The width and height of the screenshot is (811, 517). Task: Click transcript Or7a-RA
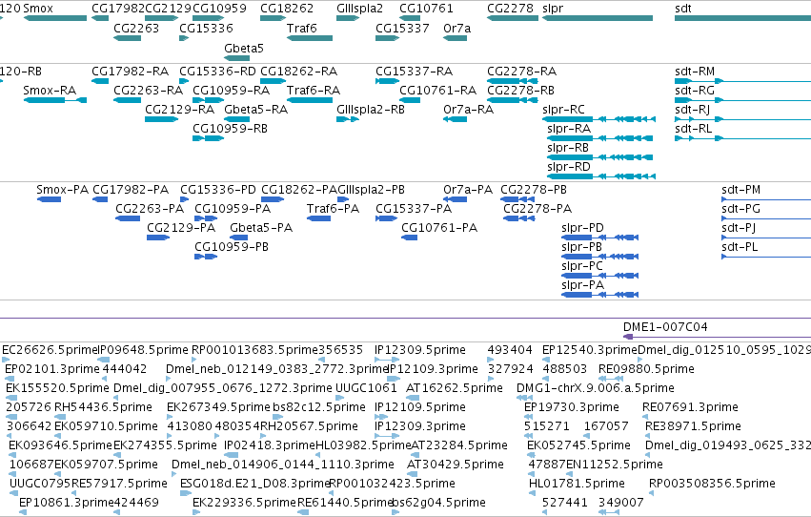tap(456, 119)
